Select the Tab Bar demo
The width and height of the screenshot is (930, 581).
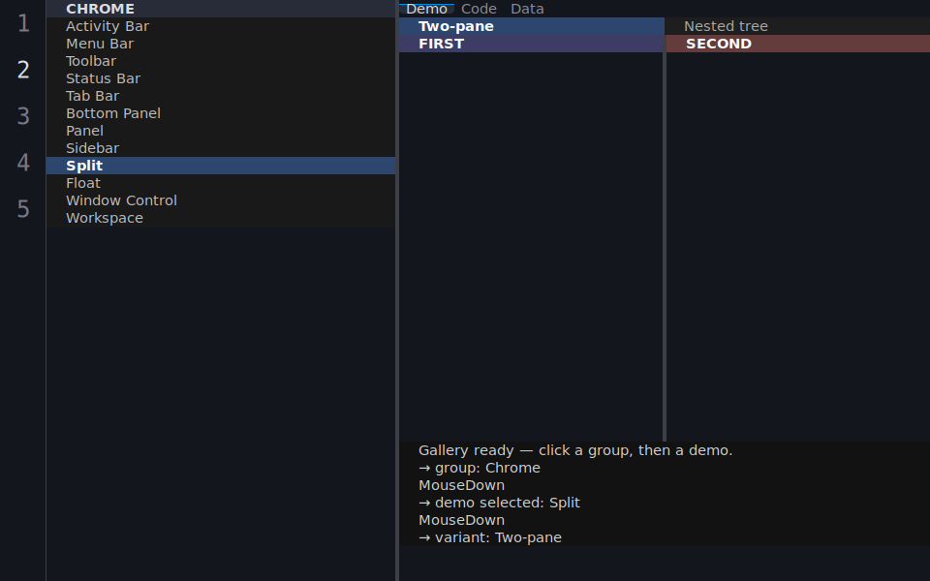221,96
